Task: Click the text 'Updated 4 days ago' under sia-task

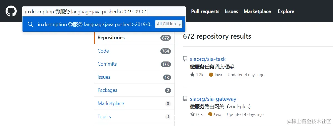Action: [246, 75]
